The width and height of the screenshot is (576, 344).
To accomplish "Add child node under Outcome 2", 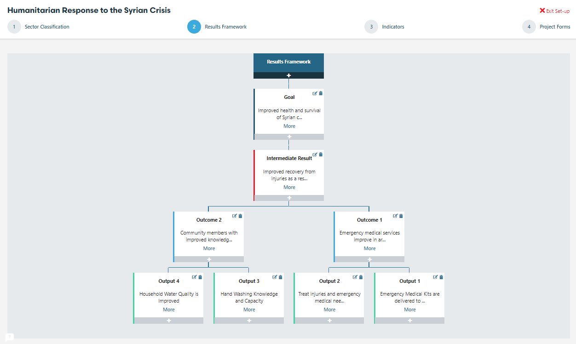I will (x=209, y=259).
